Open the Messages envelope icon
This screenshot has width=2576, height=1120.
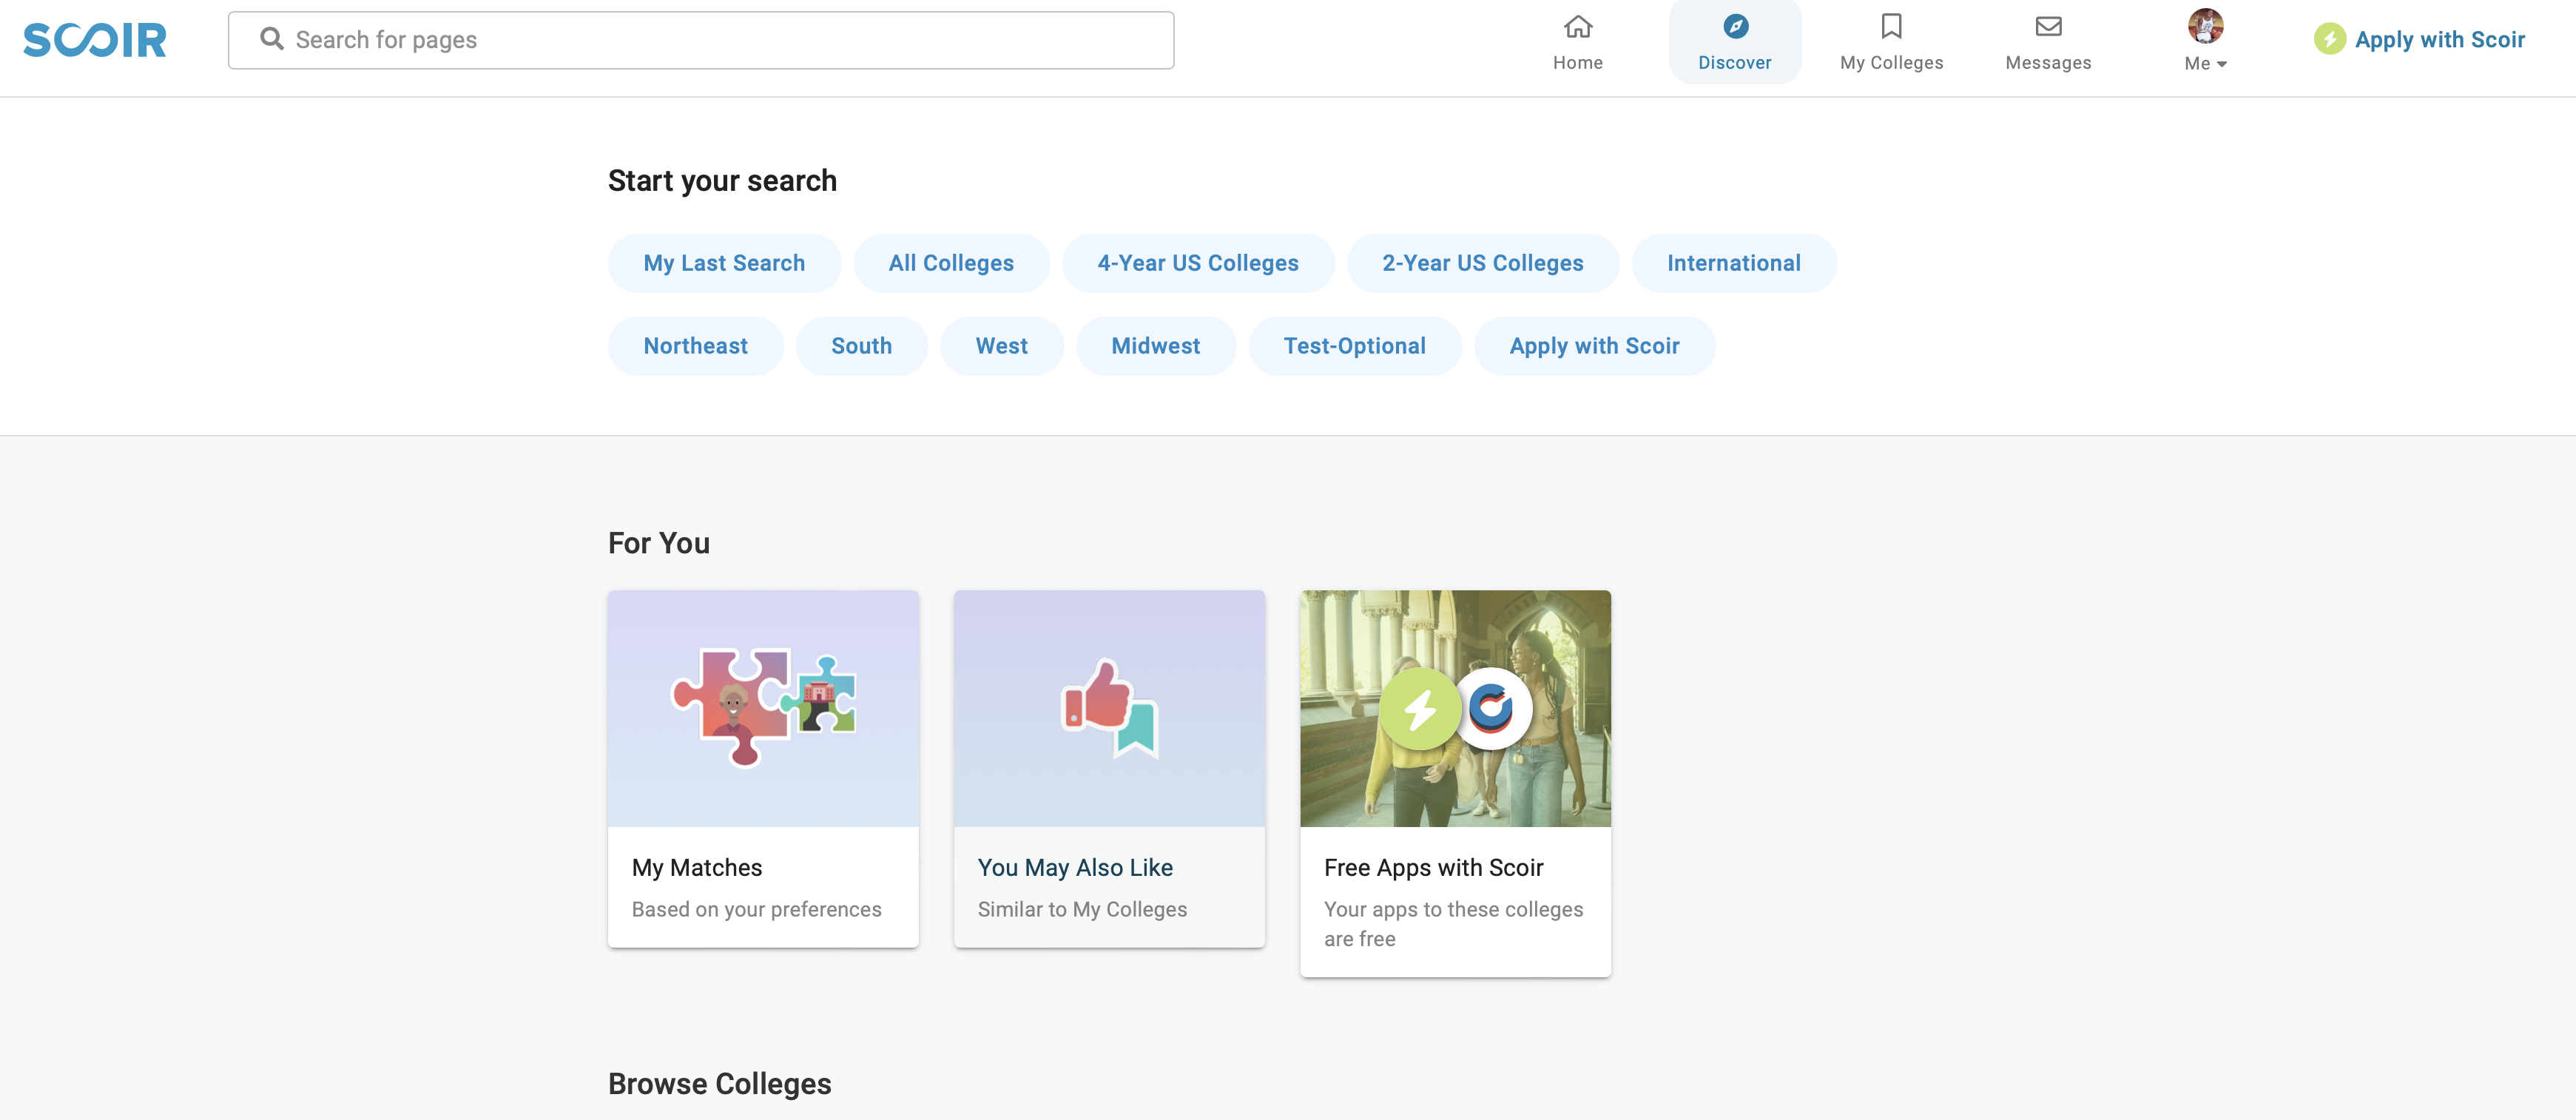[x=2048, y=26]
